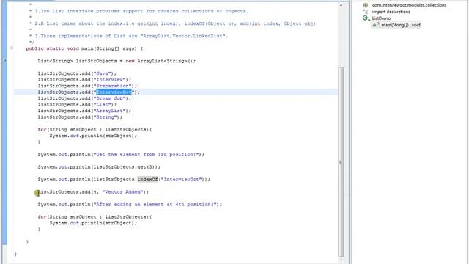The height and width of the screenshot is (264, 469).
Task: Place cursor on add("Preparation") line
Action: point(87,86)
